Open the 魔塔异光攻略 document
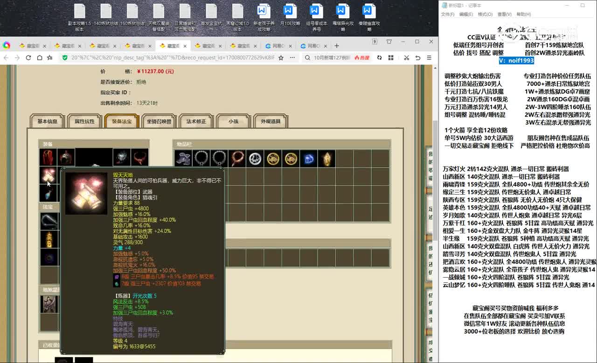 (343, 18)
